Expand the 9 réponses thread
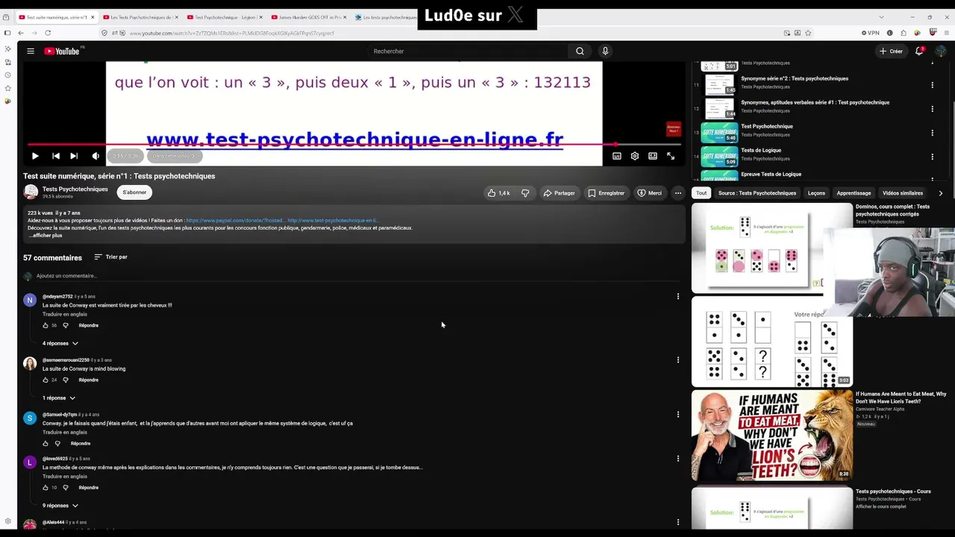 click(x=60, y=506)
